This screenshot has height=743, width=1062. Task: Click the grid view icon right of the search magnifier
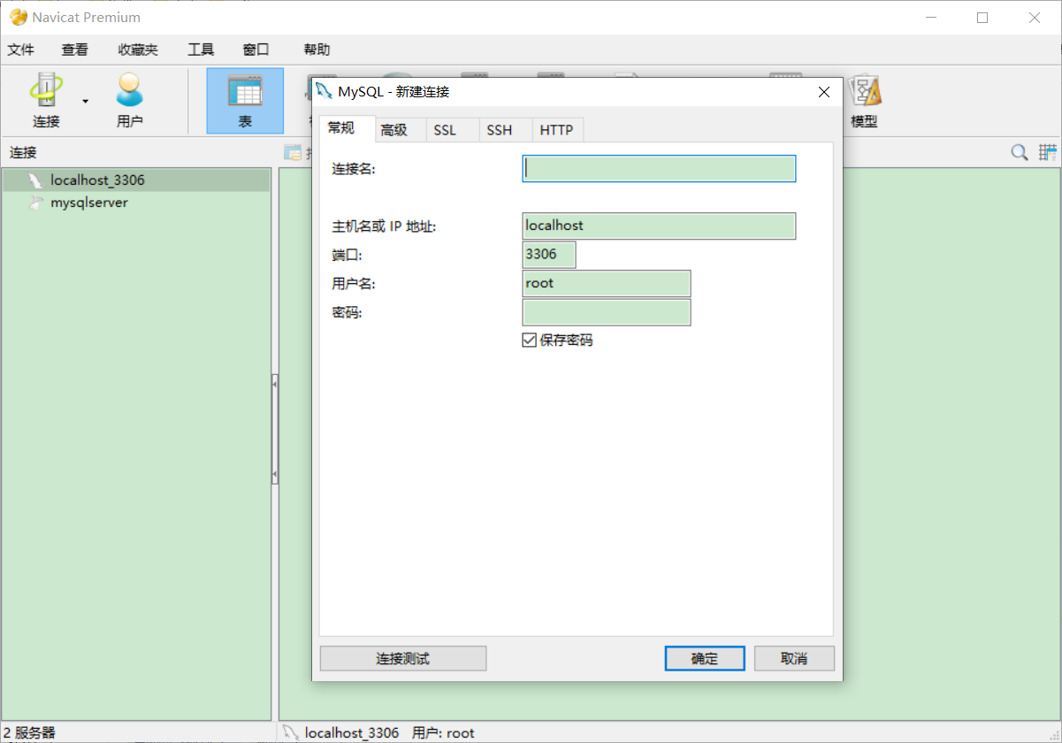click(x=1048, y=152)
